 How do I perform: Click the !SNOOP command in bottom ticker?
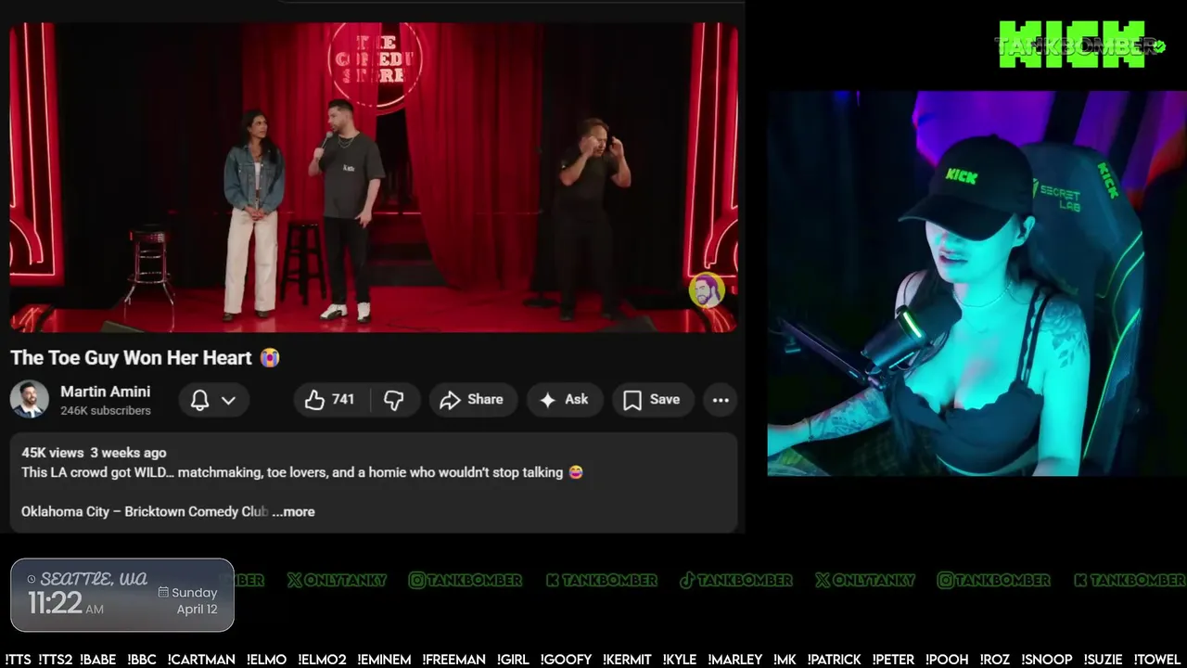pos(1045,660)
